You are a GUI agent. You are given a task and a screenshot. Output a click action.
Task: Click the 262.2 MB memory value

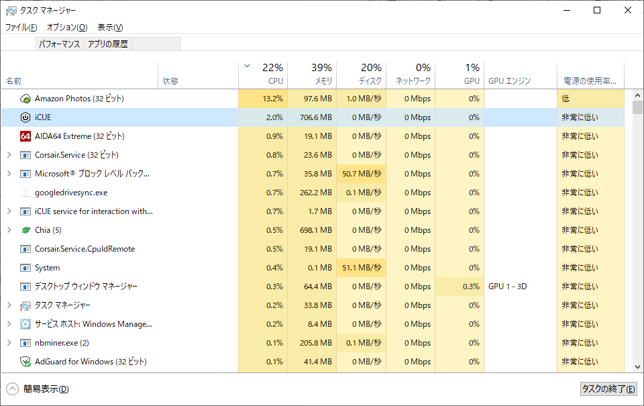coord(316,193)
